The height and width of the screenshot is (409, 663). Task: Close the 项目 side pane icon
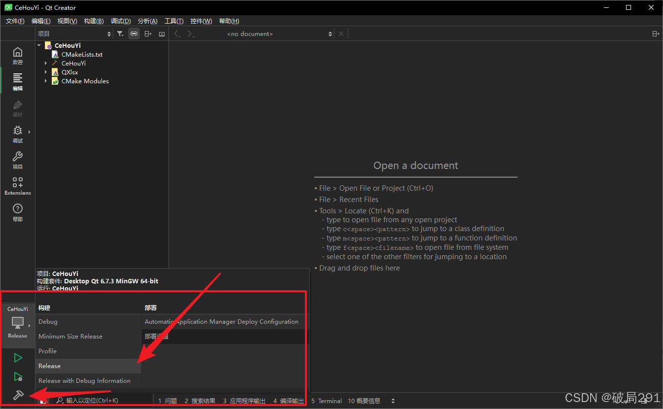[x=162, y=34]
